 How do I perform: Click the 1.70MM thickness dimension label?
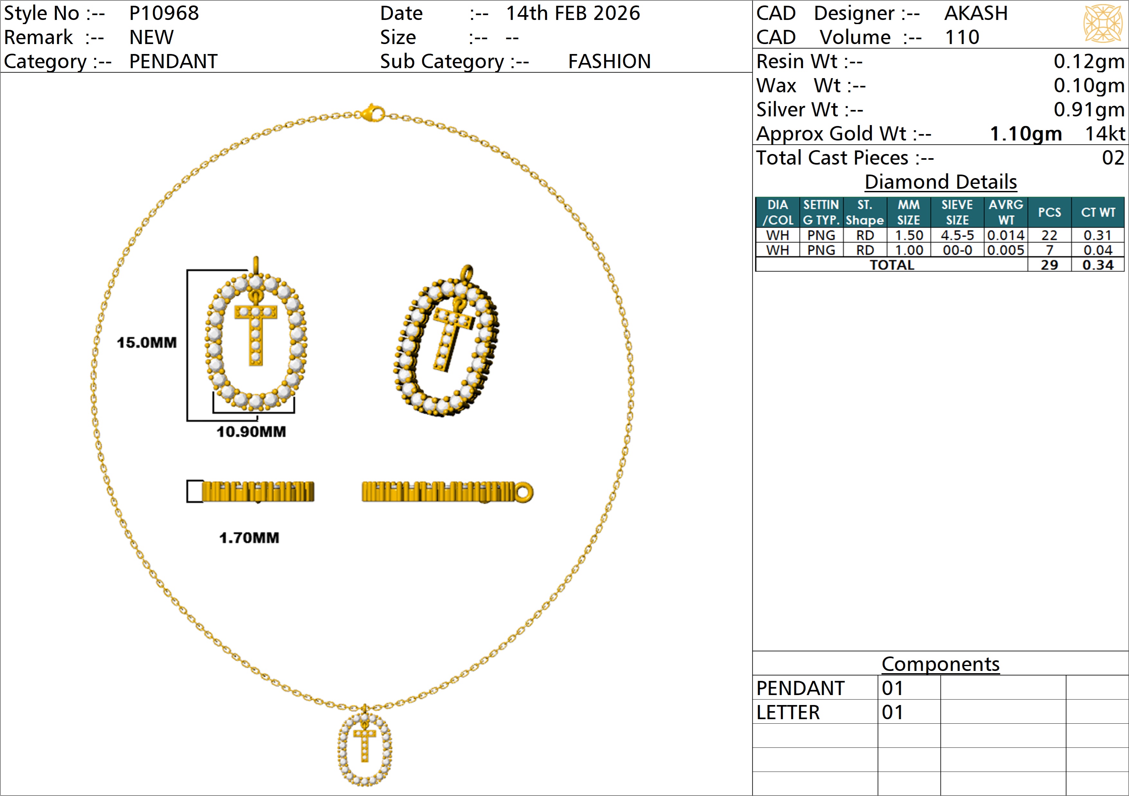click(249, 538)
